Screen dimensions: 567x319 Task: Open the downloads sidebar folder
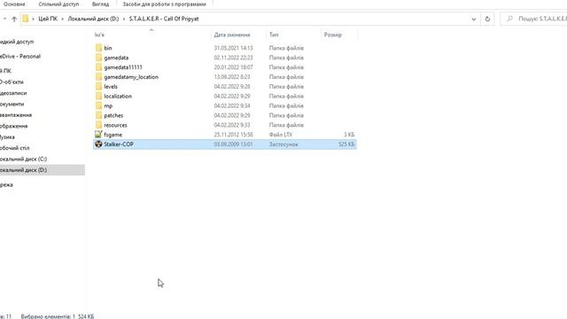tap(16, 115)
